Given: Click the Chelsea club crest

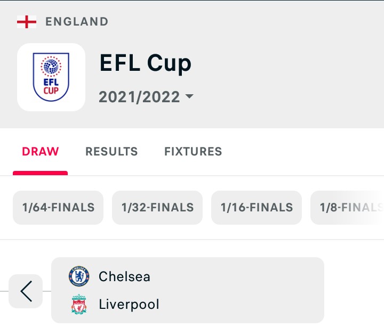Looking at the screenshot, I should [79, 276].
